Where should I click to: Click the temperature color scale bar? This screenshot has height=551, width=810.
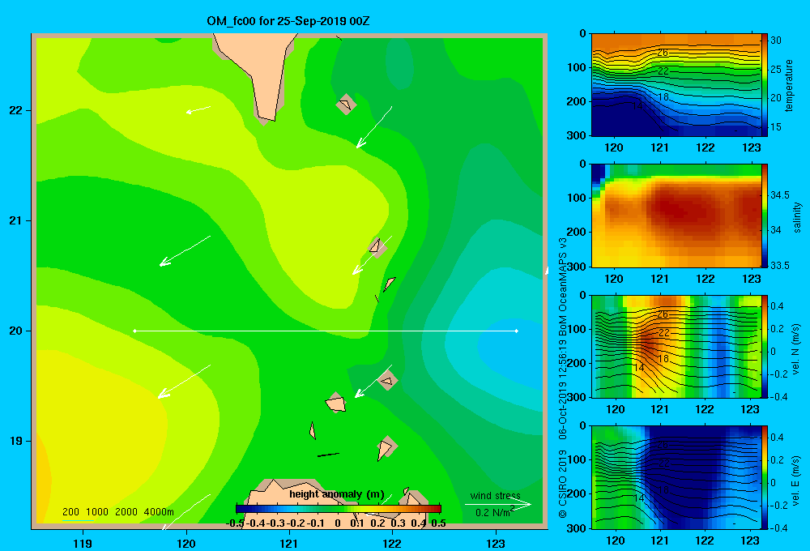click(765, 85)
